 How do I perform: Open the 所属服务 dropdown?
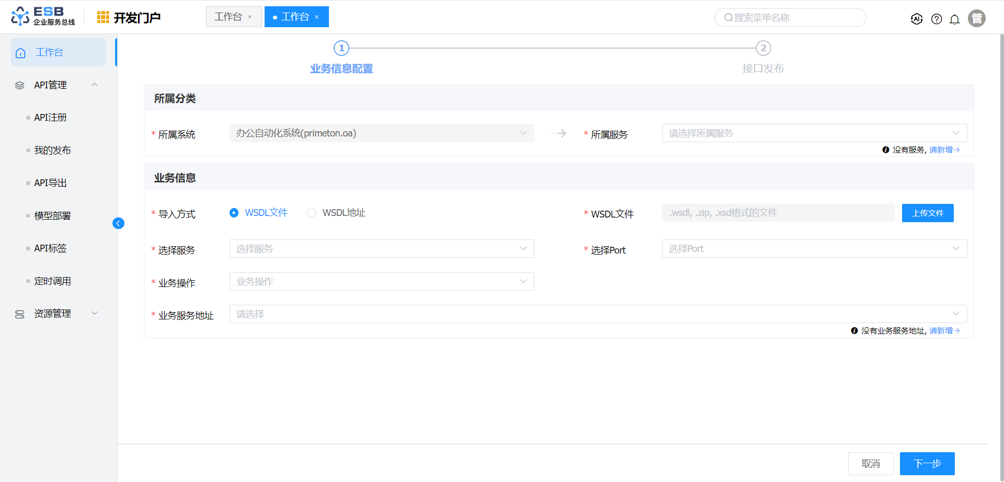tap(814, 133)
